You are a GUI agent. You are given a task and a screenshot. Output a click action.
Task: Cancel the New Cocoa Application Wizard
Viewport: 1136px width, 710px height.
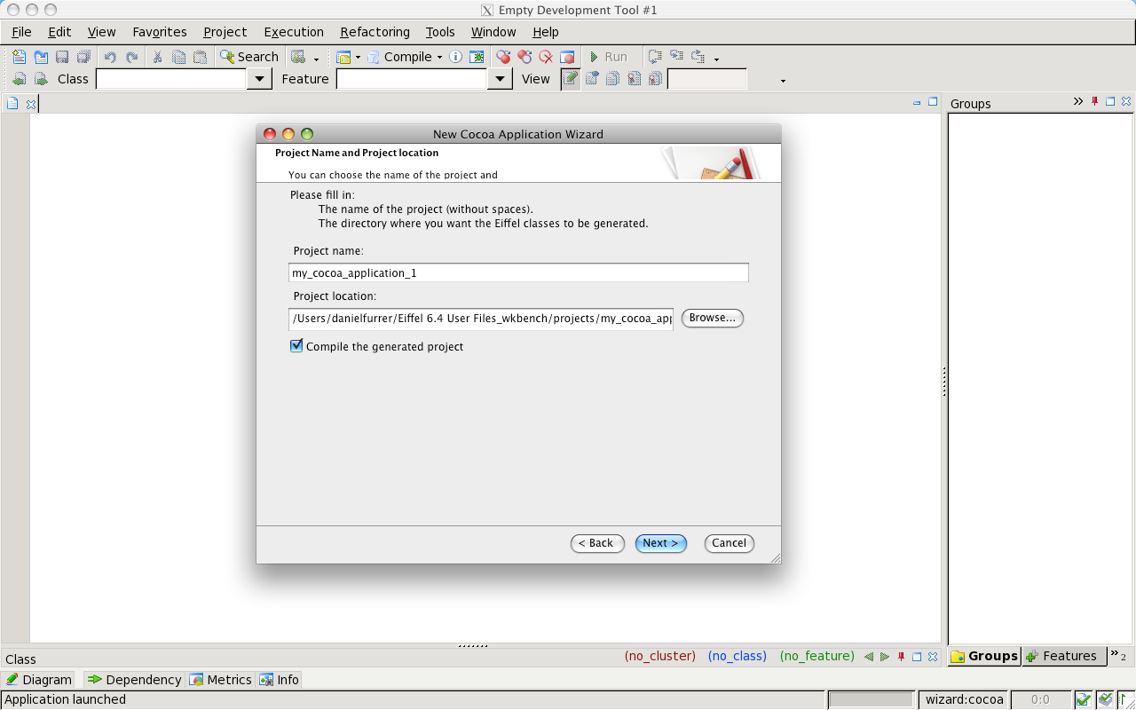[729, 543]
